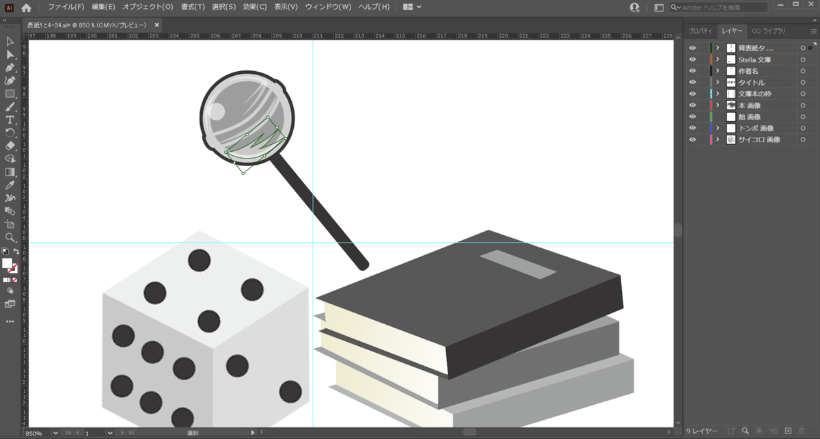
Task: Open the Layers panel options menu
Action: tap(813, 31)
